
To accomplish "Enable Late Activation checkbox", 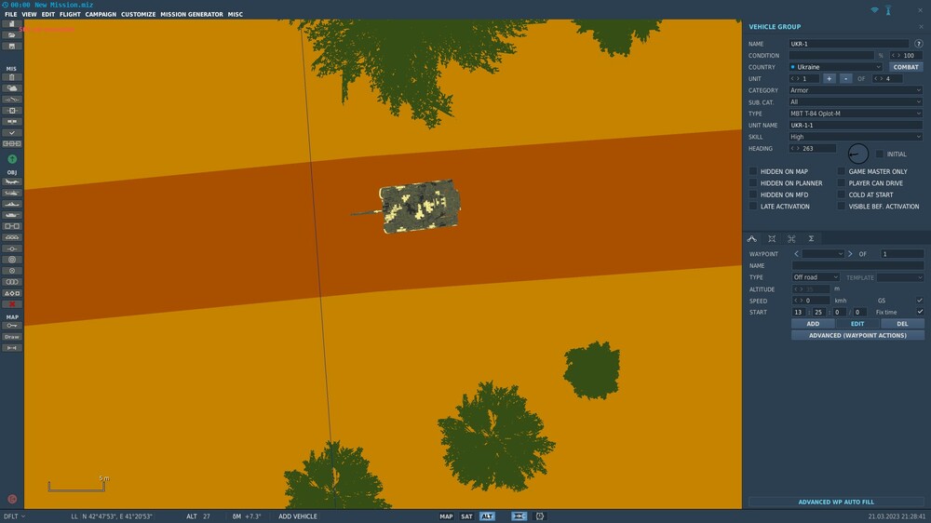I will [753, 207].
